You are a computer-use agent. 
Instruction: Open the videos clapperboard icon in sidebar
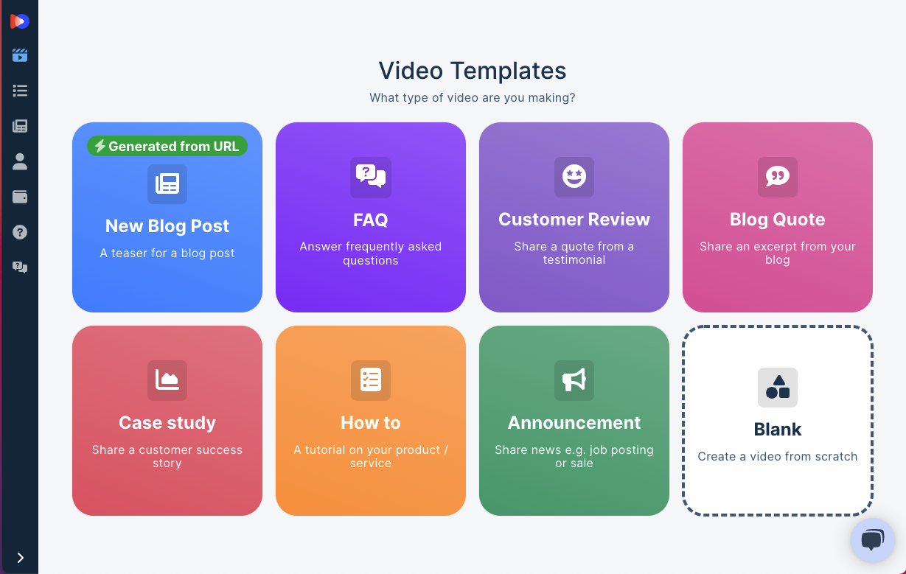click(x=18, y=55)
